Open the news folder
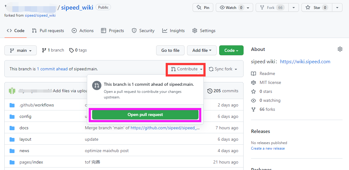Viewport: 349px width, 170px height. 24,151
